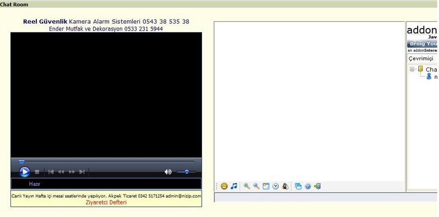
Task: Open the smiley emoticon picker
Action: click(224, 186)
